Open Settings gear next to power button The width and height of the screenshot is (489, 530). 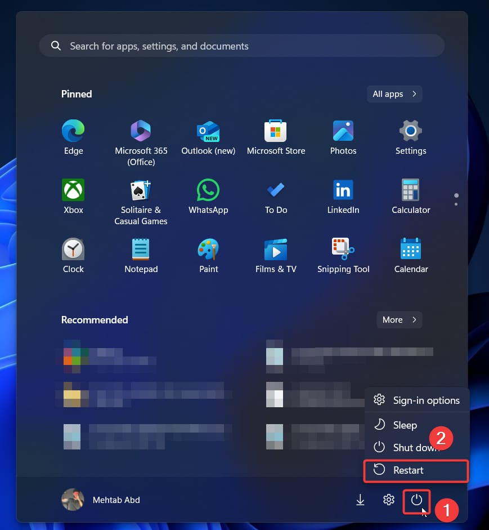tap(389, 500)
